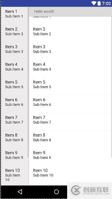The width and height of the screenshot is (112, 199).
Task: Click the right list scrollbar
Action: (x=111, y=87)
